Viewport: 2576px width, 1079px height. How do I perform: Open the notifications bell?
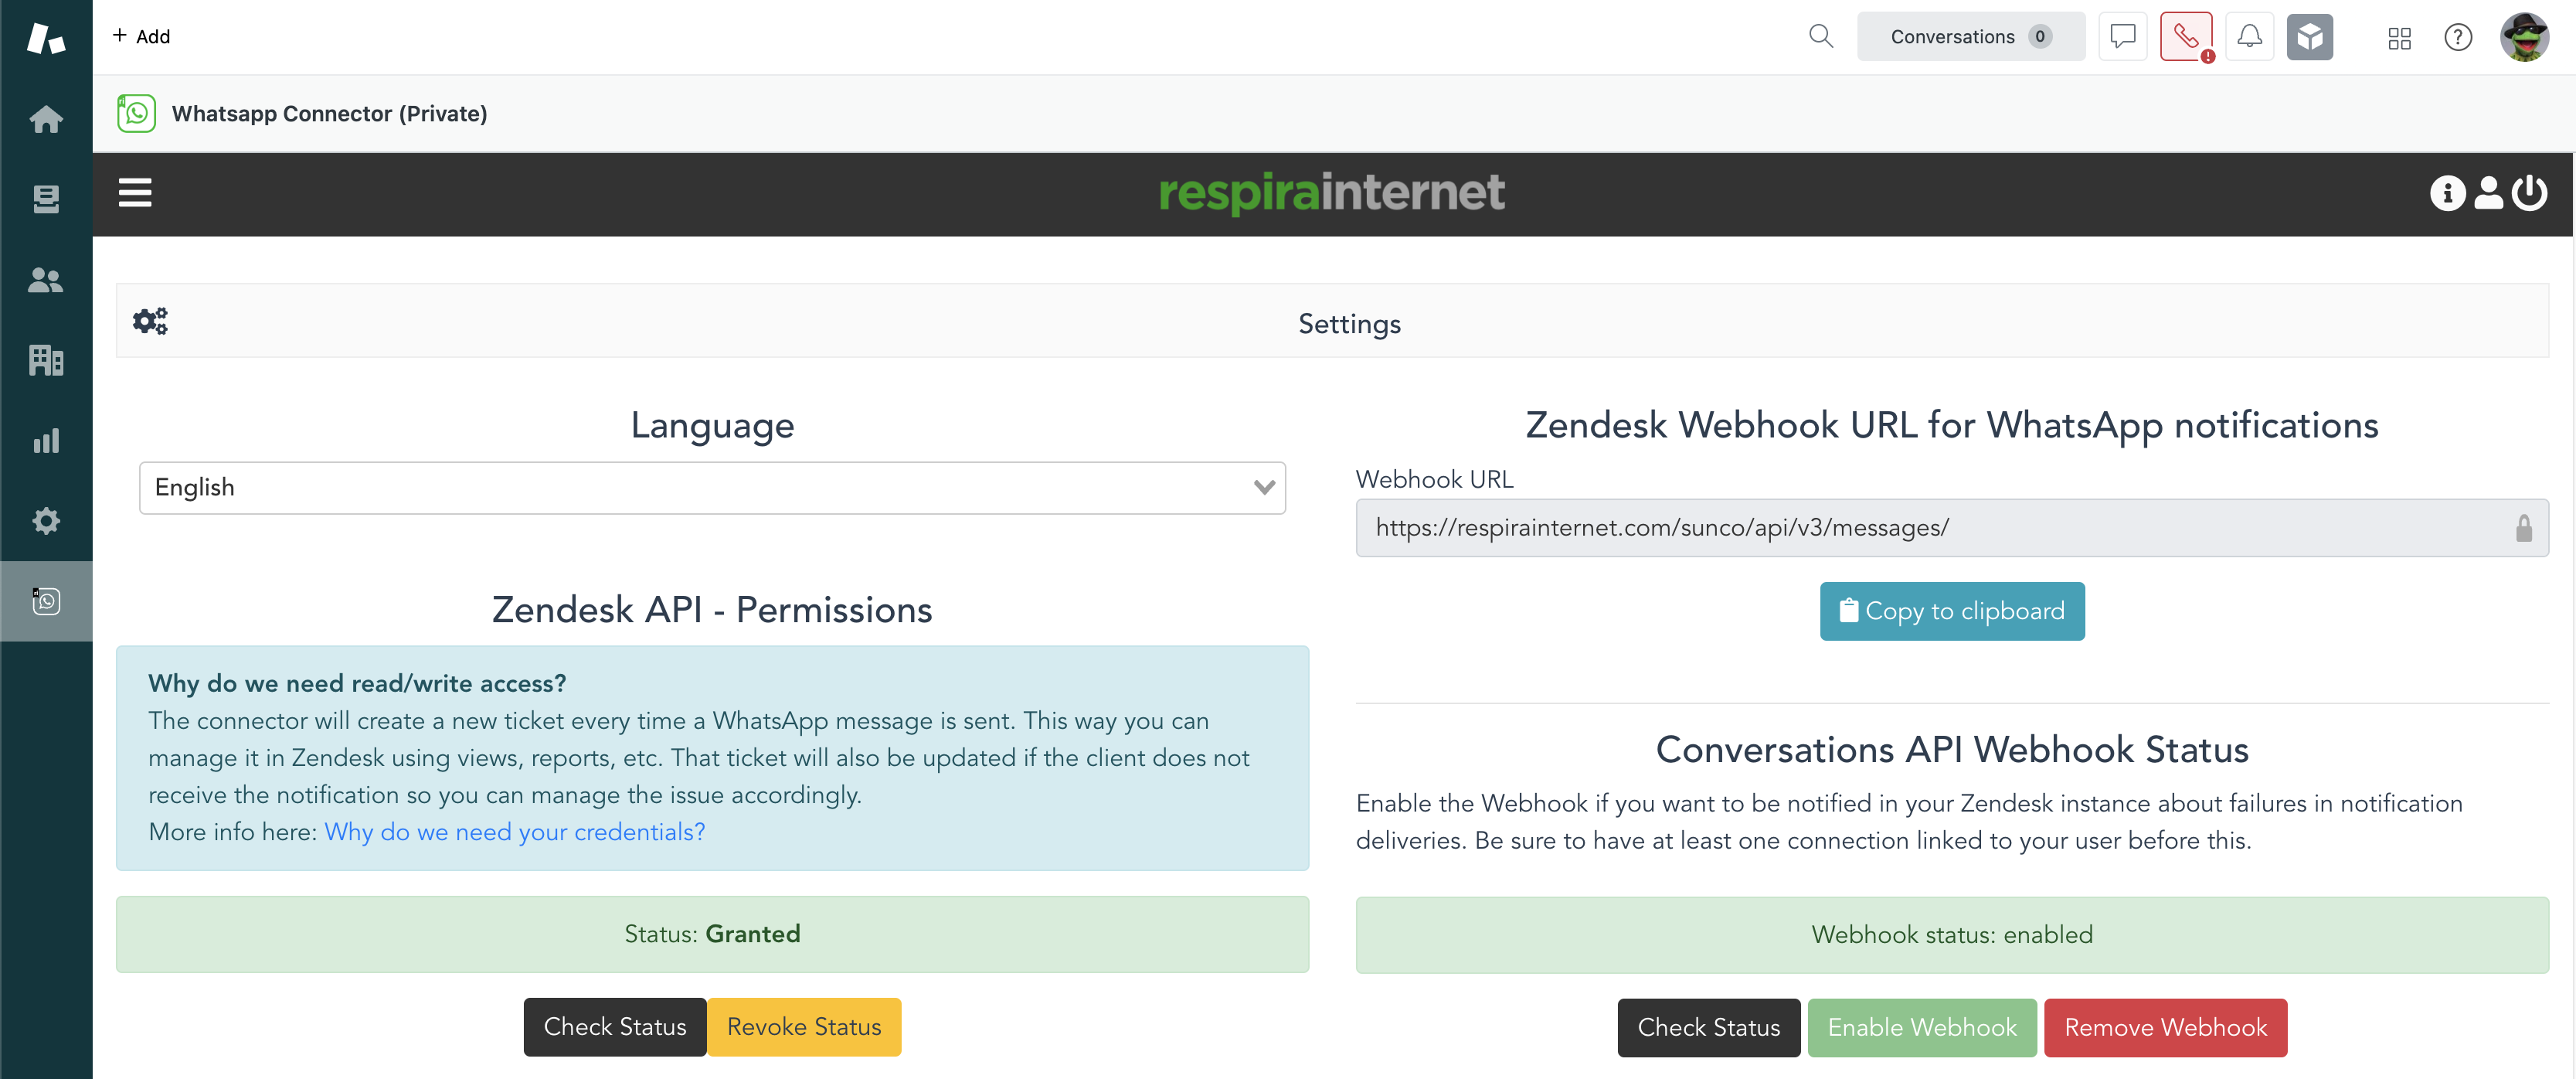[2250, 36]
